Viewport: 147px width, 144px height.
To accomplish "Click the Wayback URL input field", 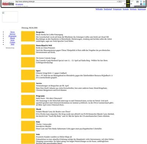I will tap(66, 1).
